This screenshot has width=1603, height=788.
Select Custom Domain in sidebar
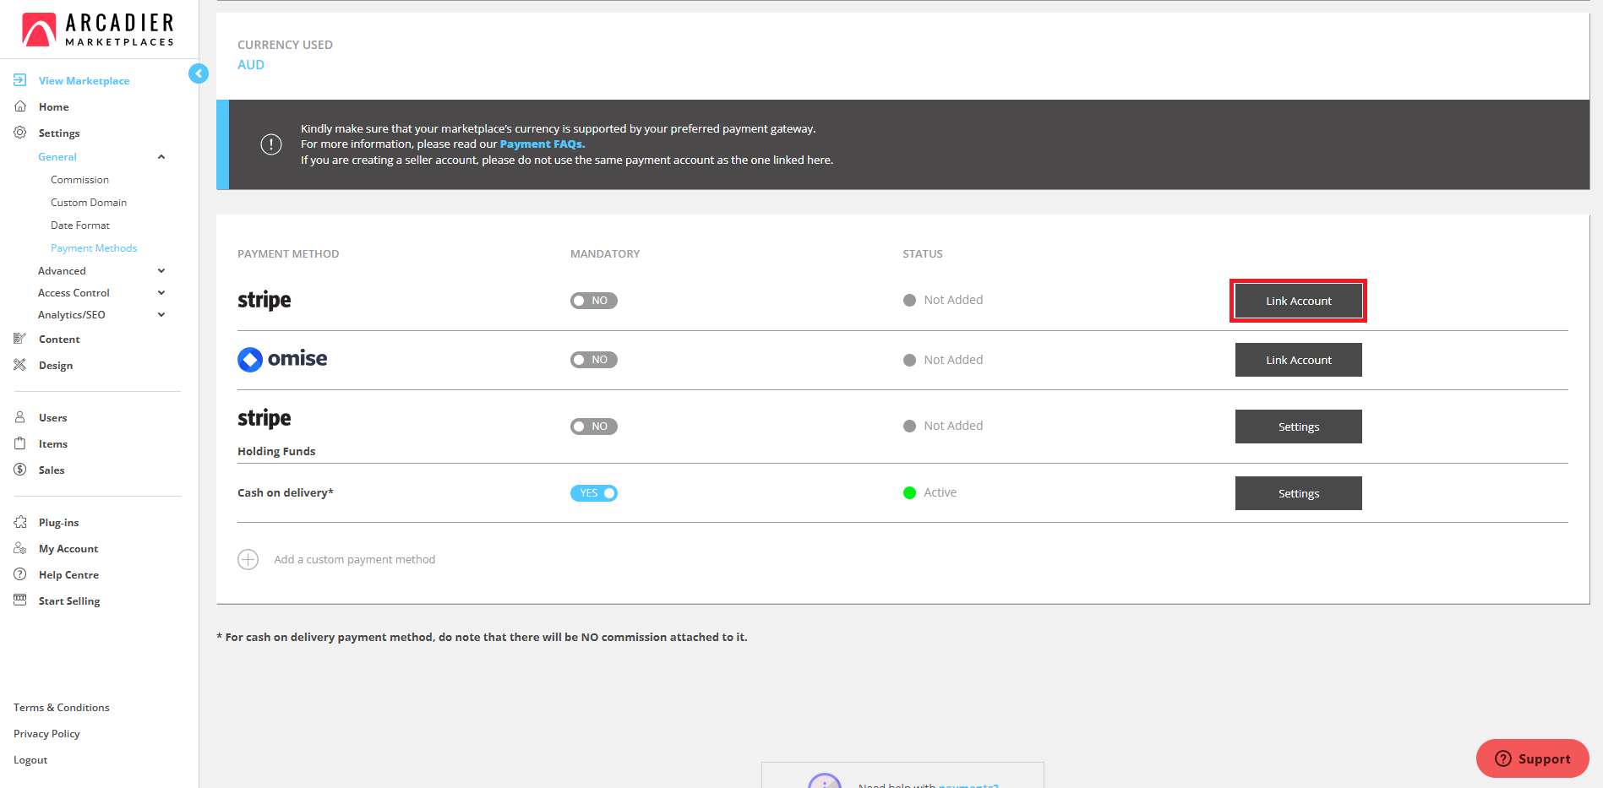(89, 203)
